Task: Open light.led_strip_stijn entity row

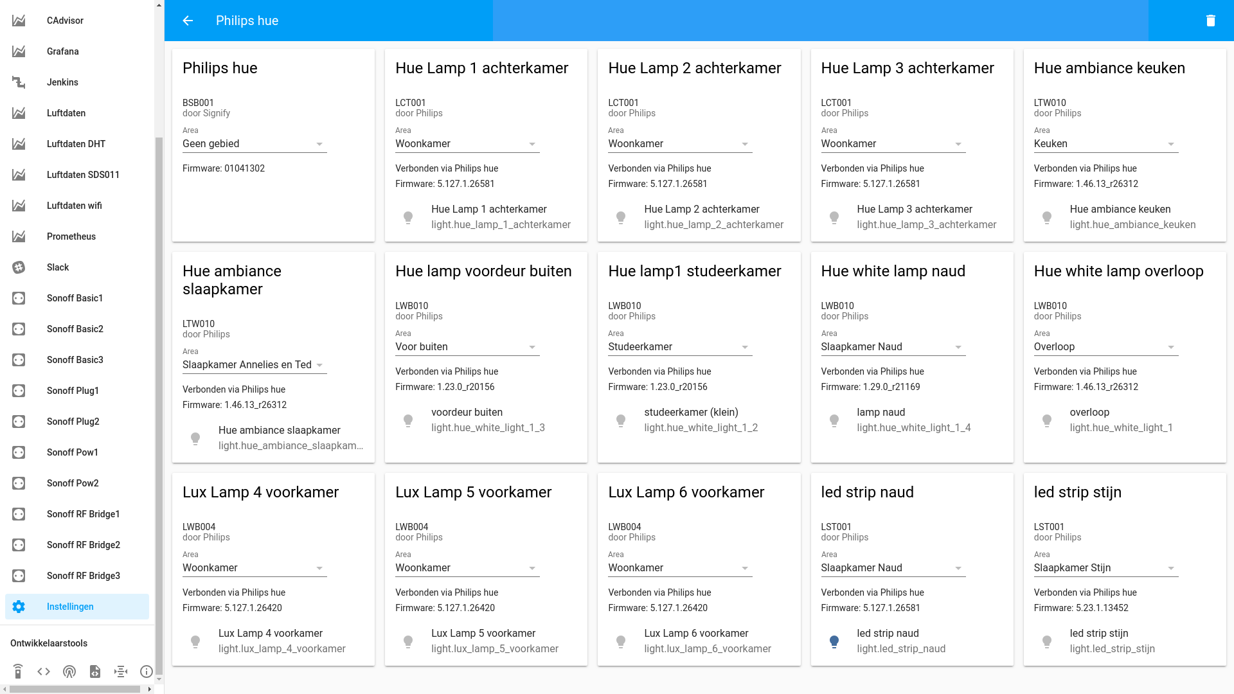Action: click(x=1112, y=641)
